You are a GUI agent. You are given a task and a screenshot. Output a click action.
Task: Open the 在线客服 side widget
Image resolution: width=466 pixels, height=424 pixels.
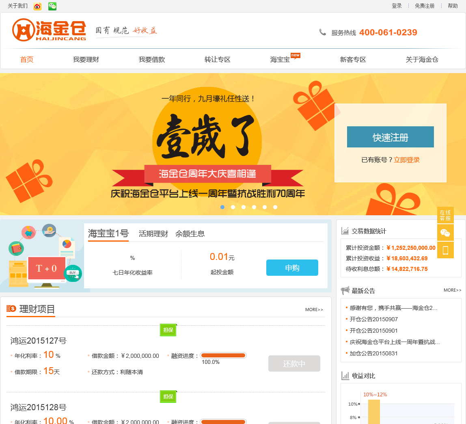click(445, 215)
